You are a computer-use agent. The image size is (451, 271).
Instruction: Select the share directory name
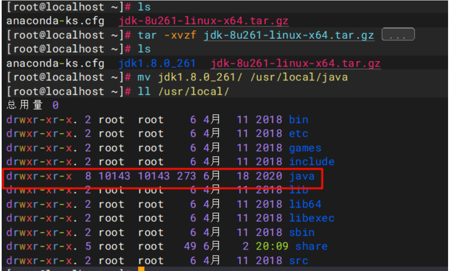coord(312,246)
